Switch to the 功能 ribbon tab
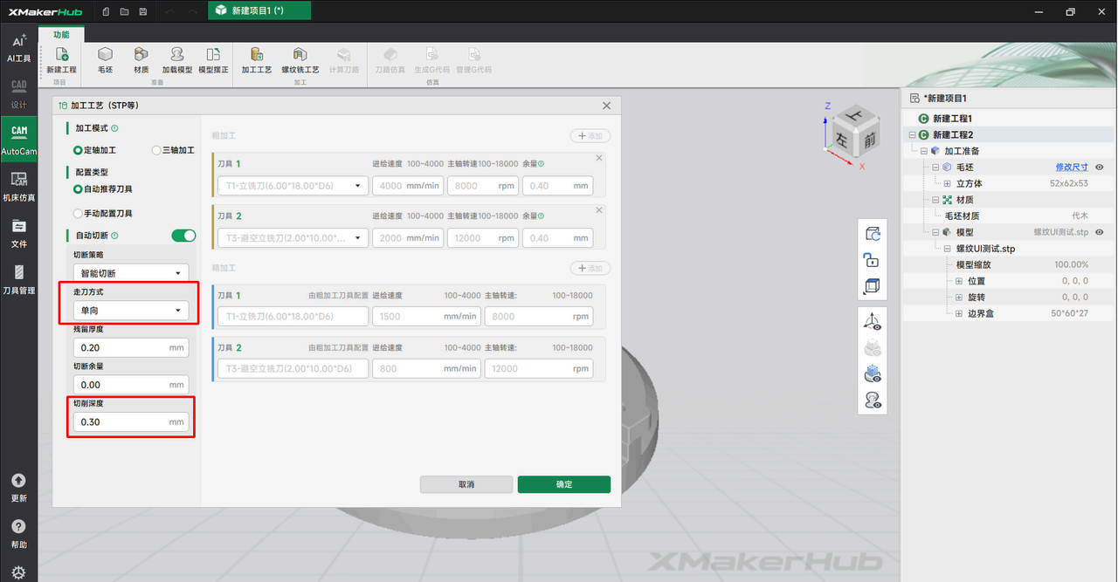The image size is (1118, 582). pos(61,34)
